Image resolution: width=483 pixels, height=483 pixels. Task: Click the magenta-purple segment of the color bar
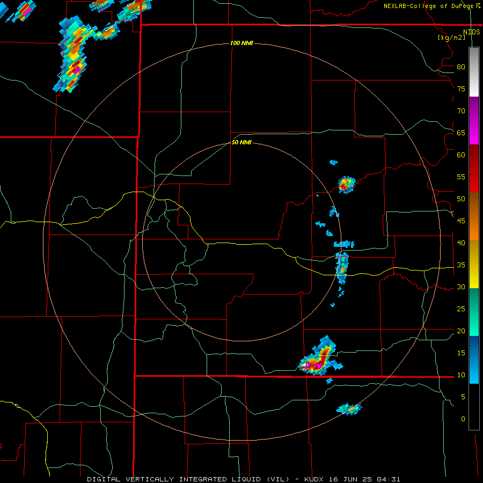tap(474, 120)
